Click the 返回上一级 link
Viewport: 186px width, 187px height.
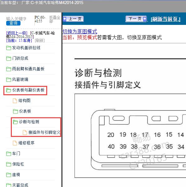click(17, 33)
